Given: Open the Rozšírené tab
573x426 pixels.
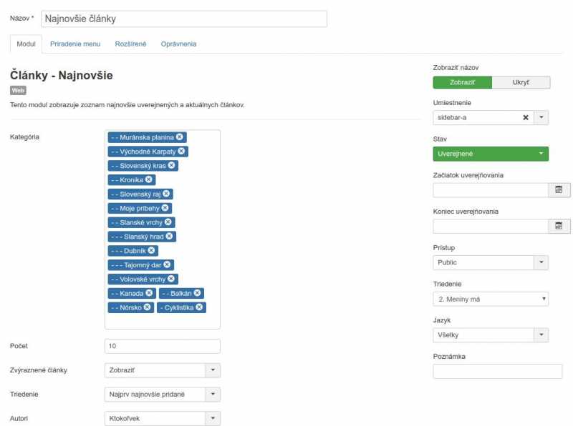Looking at the screenshot, I should click(130, 44).
